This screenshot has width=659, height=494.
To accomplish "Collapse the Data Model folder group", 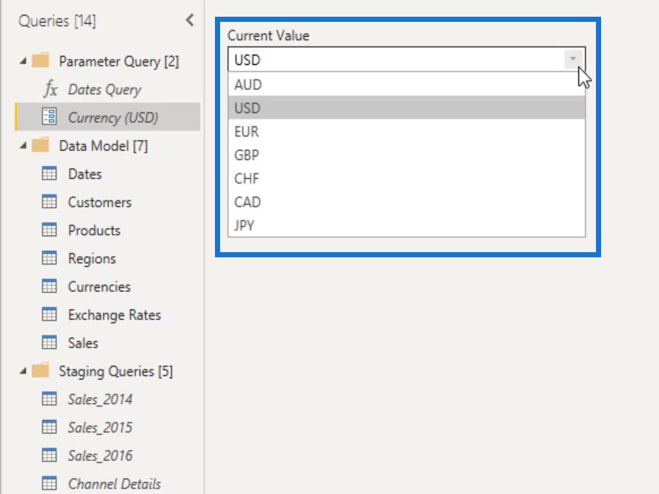I will pyautogui.click(x=24, y=146).
